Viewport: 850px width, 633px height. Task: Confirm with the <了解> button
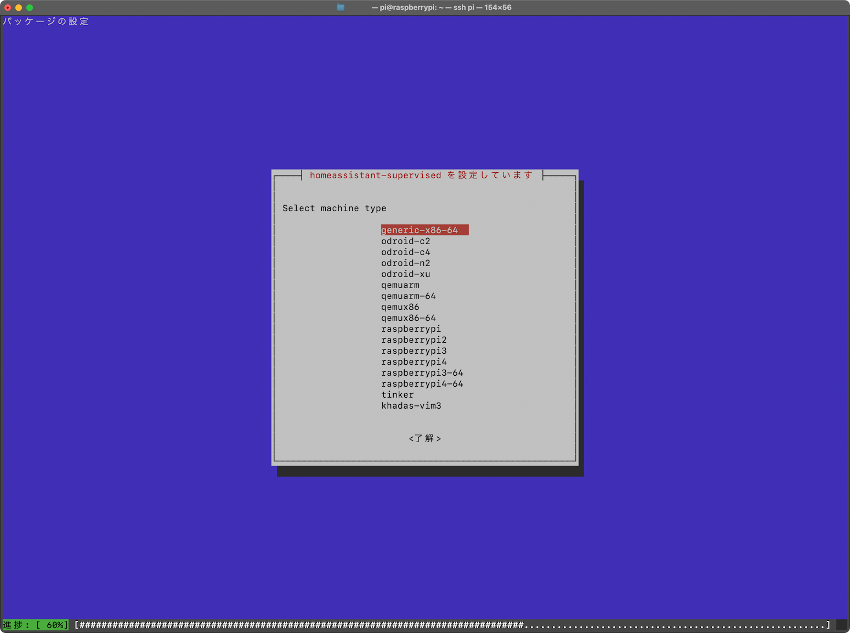coord(425,438)
